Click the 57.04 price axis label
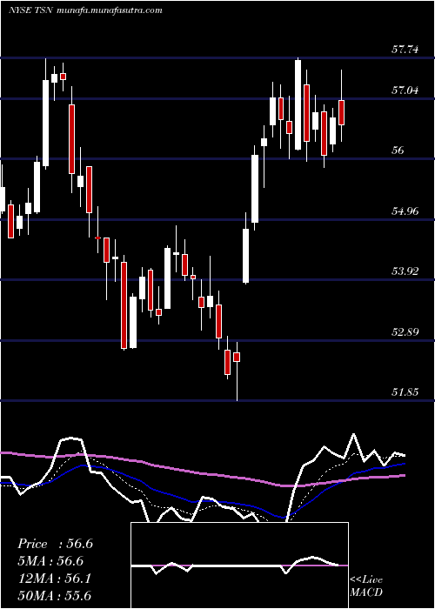This screenshot has width=435, height=609. (405, 90)
